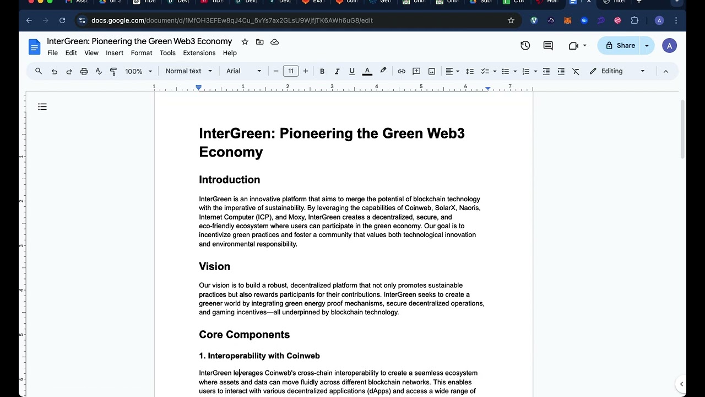
Task: Click the left indent ruler marker
Action: pos(199,88)
